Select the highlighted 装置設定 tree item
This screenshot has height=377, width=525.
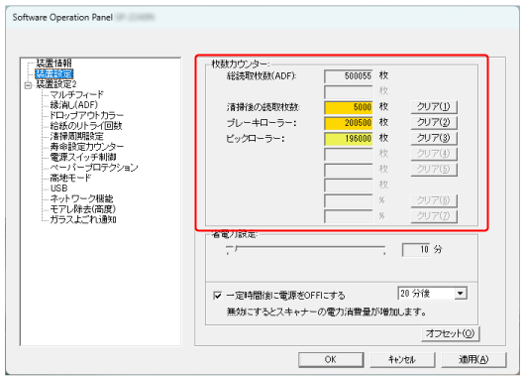tap(53, 73)
